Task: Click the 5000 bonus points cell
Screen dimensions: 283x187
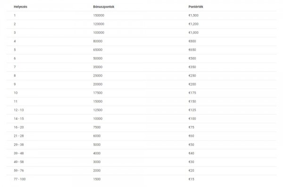Action: (97, 144)
